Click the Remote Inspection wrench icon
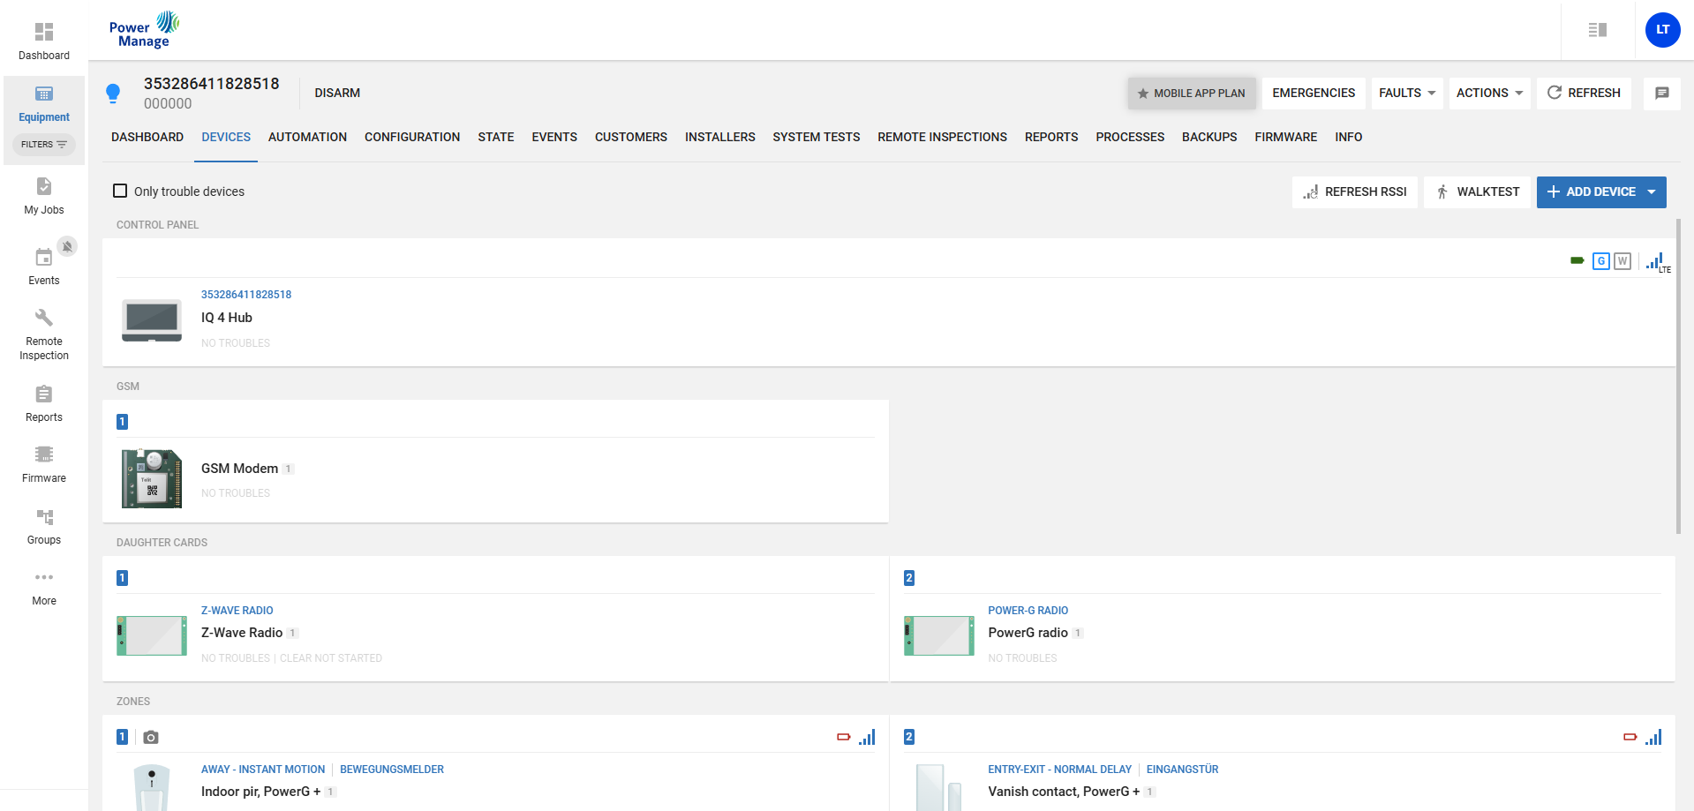 [43, 318]
